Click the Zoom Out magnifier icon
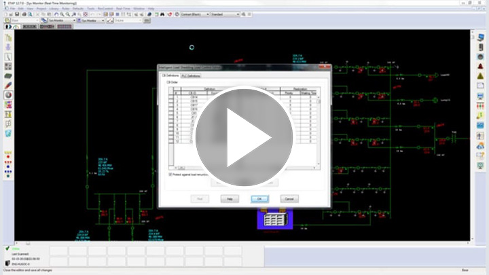The height and width of the screenshot is (275, 489). [x=68, y=14]
